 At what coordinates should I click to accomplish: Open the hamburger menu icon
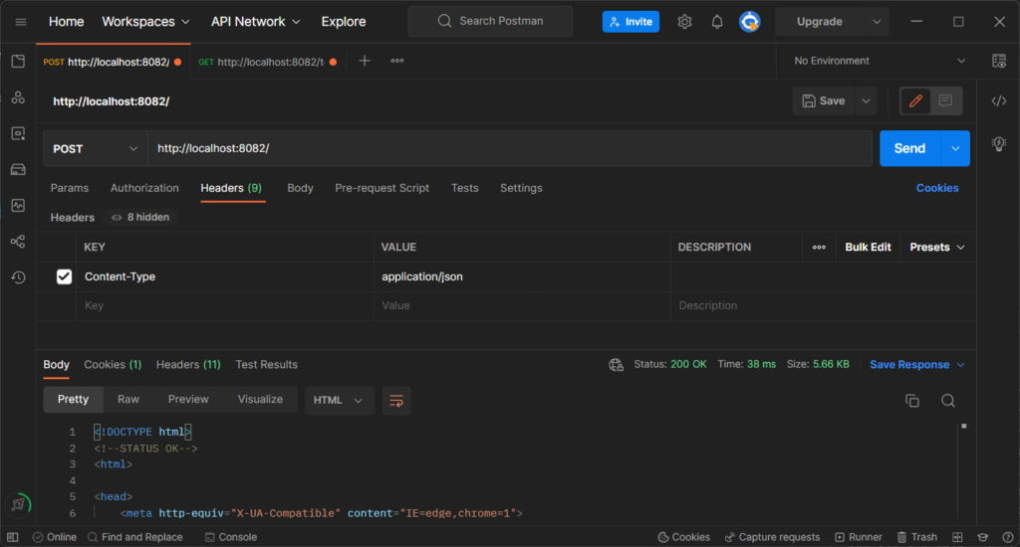click(21, 22)
